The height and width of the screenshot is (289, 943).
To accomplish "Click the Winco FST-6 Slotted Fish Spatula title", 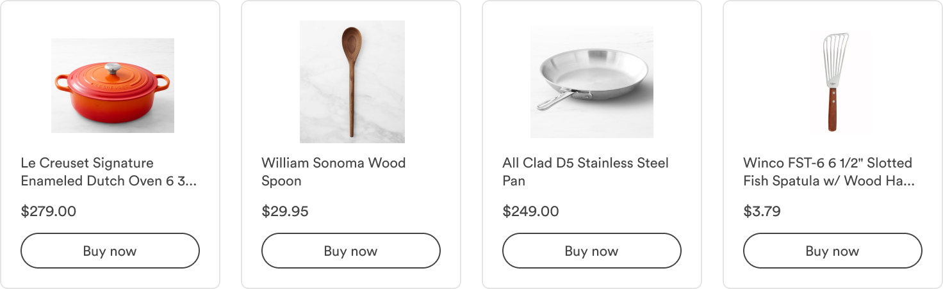I will pyautogui.click(x=828, y=172).
